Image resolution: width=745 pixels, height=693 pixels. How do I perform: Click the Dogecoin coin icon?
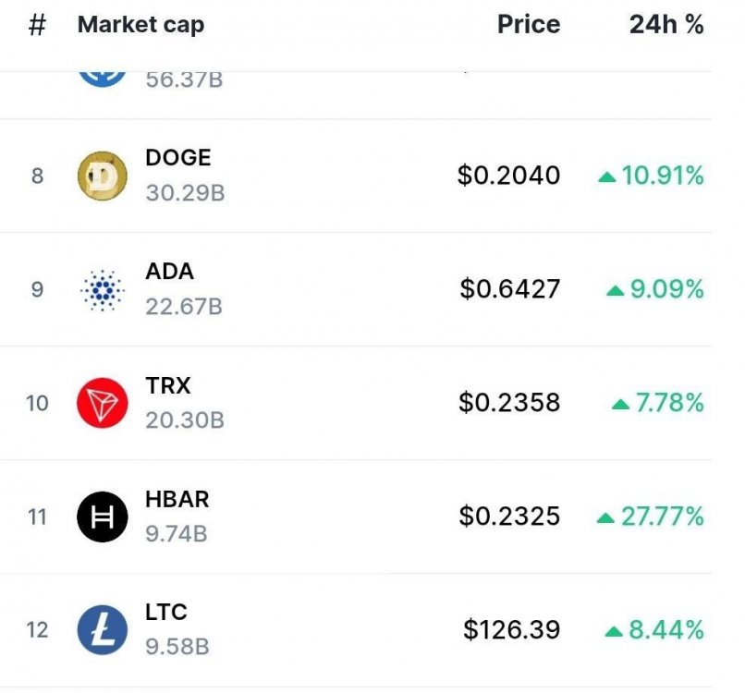point(102,176)
